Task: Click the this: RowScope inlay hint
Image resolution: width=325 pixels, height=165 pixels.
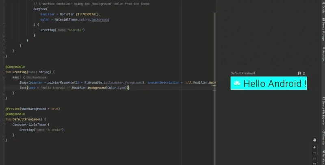Action: pyautogui.click(x=36, y=77)
